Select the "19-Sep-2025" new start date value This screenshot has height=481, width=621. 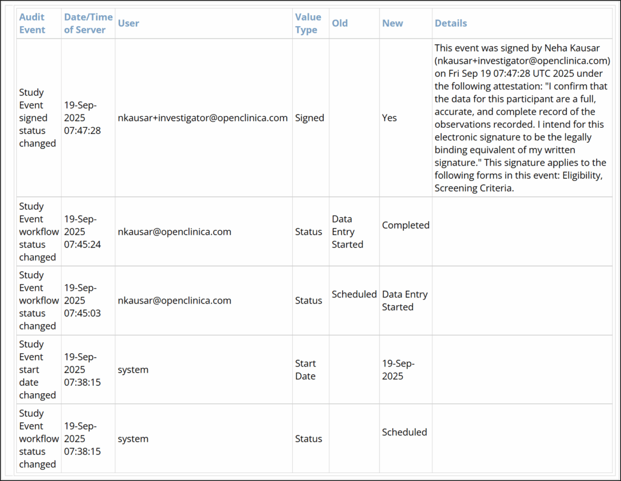(x=397, y=370)
